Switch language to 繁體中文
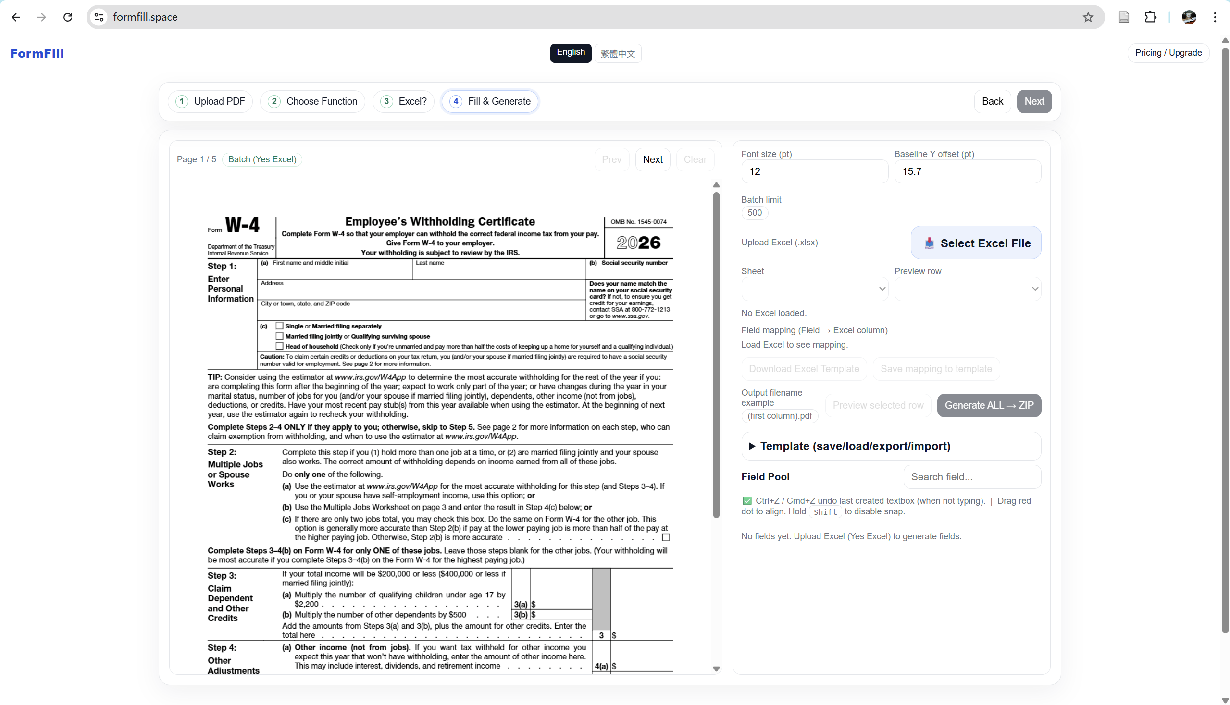 click(x=618, y=53)
